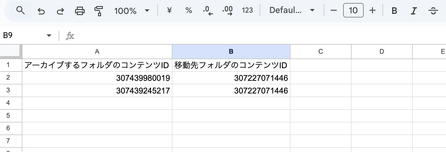Click the font size field showing 10

[353, 11]
